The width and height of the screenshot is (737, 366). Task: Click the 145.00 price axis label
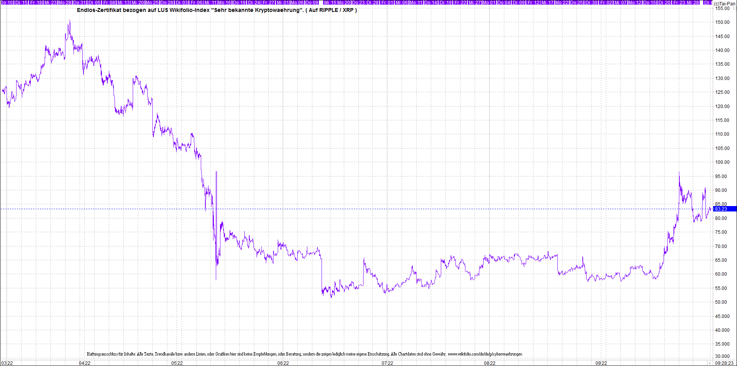pos(722,37)
